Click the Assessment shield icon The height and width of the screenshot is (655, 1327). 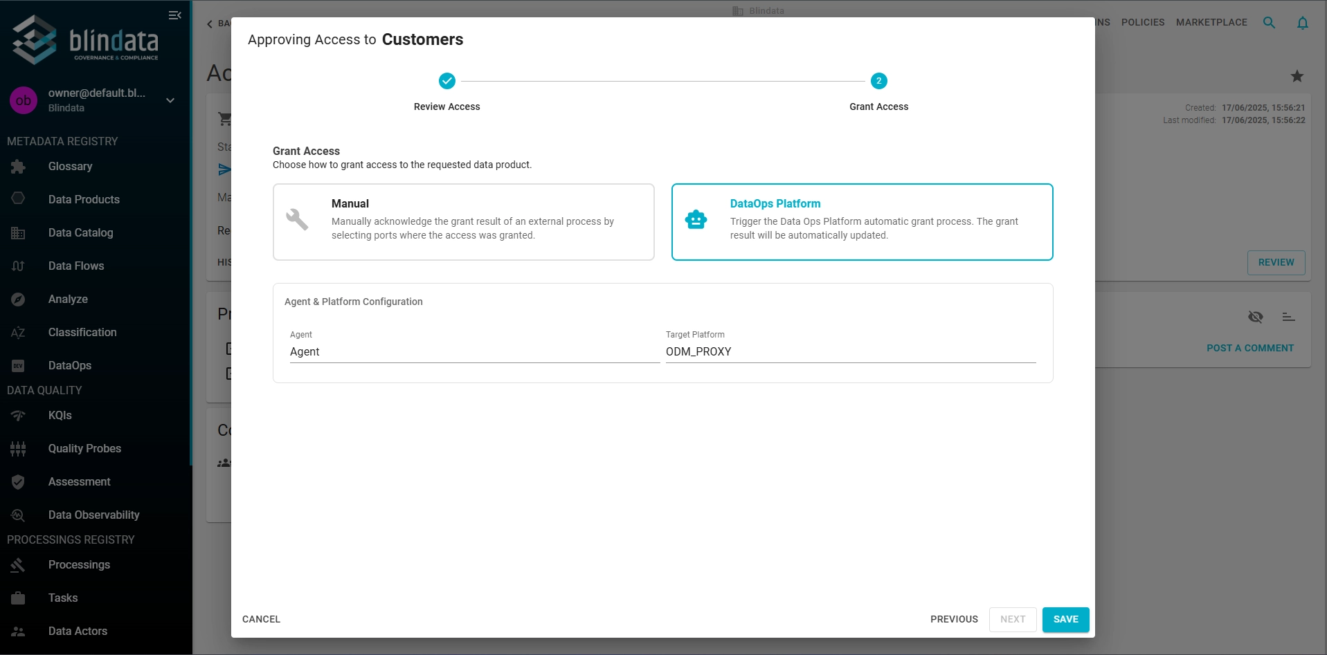18,482
